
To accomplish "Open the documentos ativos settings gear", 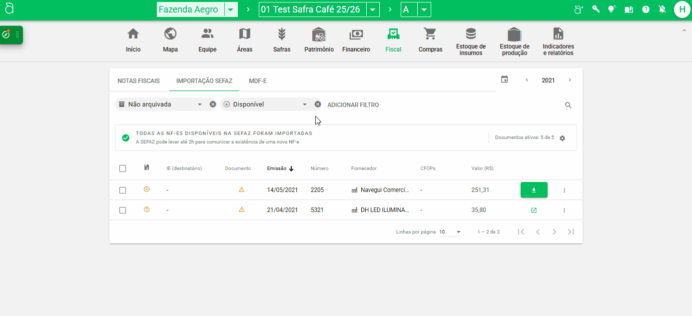I will (x=563, y=138).
